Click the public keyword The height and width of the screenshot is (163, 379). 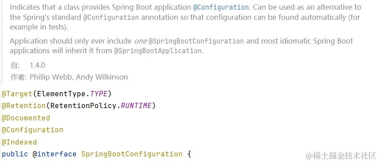click(15, 154)
